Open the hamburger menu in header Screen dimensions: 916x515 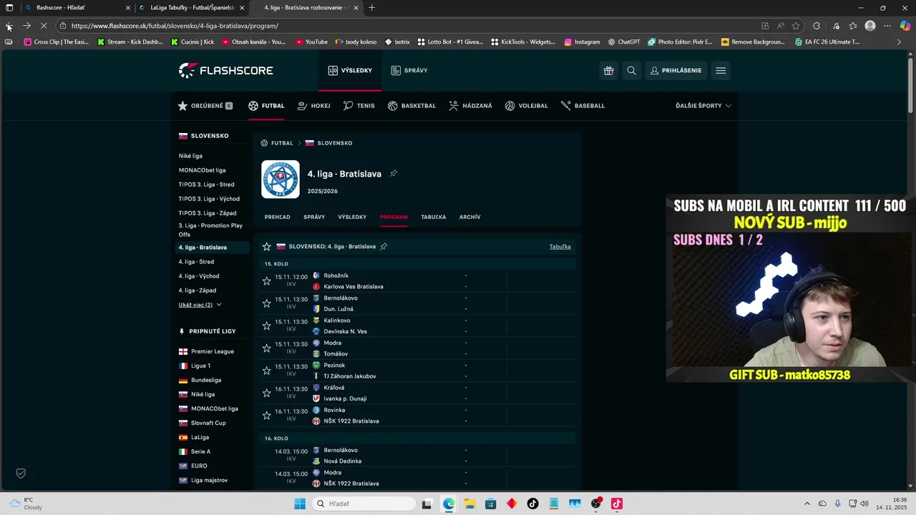[x=721, y=71]
